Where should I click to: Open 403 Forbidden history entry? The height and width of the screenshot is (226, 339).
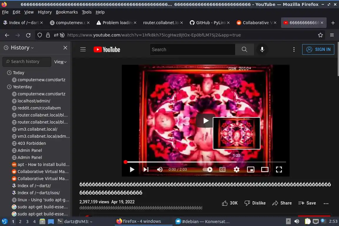point(32,143)
